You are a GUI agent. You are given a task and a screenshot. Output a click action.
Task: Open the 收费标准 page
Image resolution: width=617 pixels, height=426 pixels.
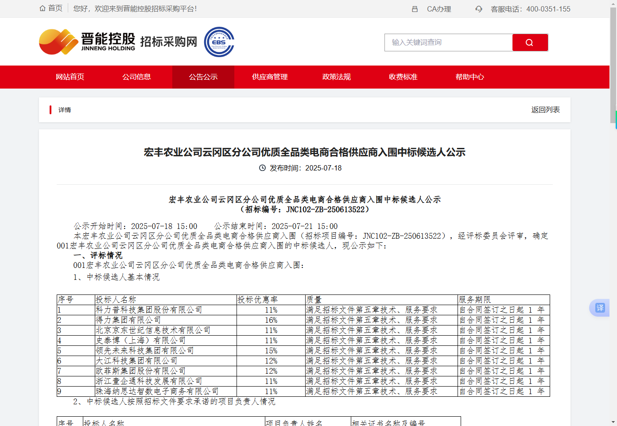click(403, 77)
